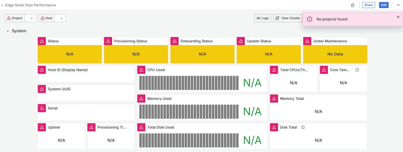Click the Memory Used bar gauge
Image resolution: width=403 pixels, height=152 pixels.
189,112
